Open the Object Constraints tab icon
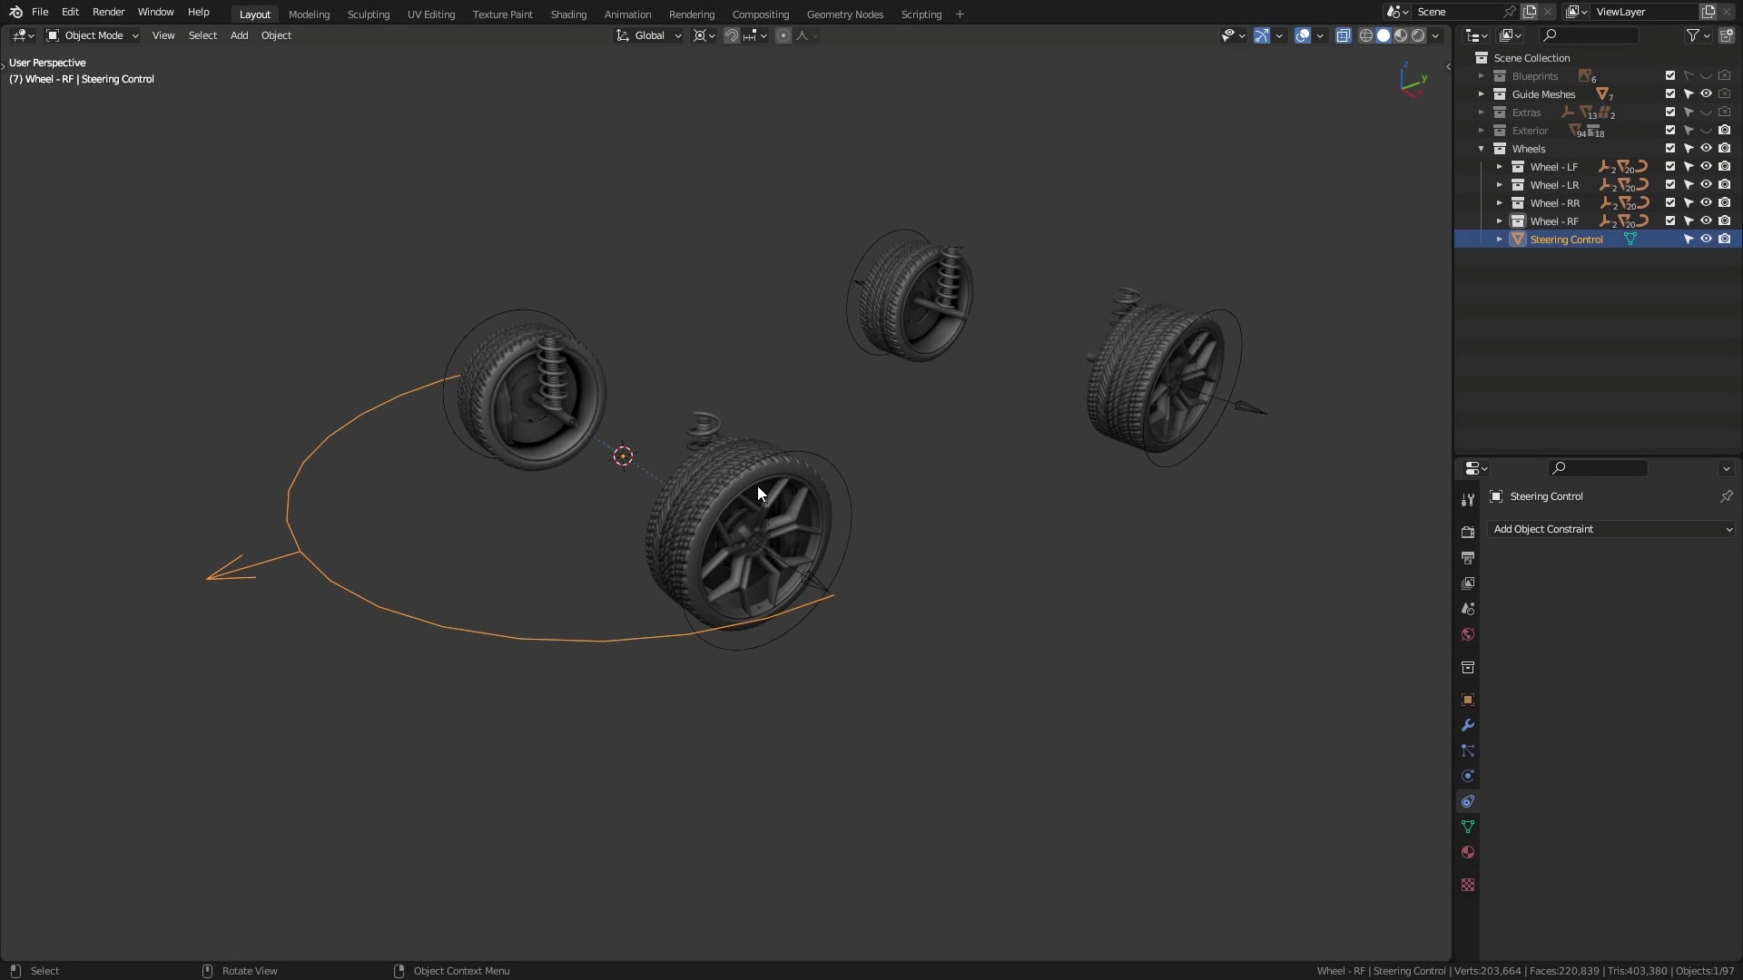Screen dimensions: 1743x980 point(1468,801)
